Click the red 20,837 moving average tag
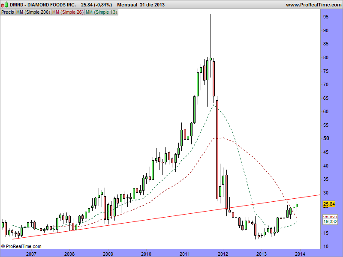The width and height of the screenshot is (343, 257). 330,217
